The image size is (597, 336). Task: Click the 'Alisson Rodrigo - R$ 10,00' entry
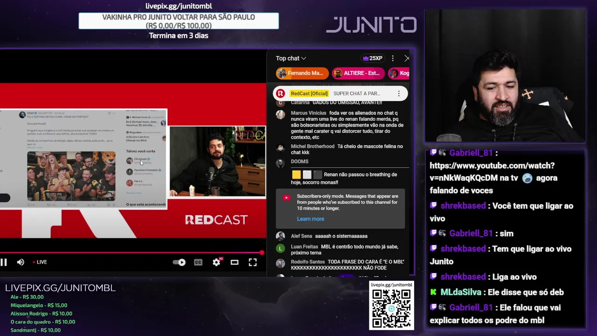point(41,314)
